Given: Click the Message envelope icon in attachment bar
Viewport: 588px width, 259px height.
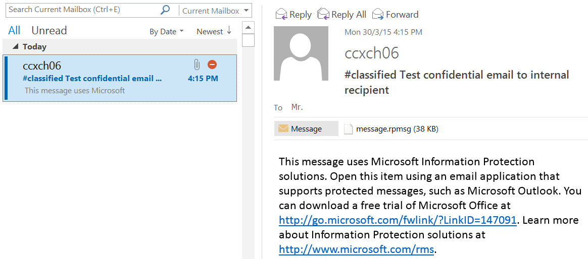Looking at the screenshot, I should pyautogui.click(x=283, y=128).
